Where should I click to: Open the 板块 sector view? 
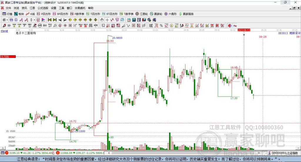pyautogui.click(x=19, y=14)
